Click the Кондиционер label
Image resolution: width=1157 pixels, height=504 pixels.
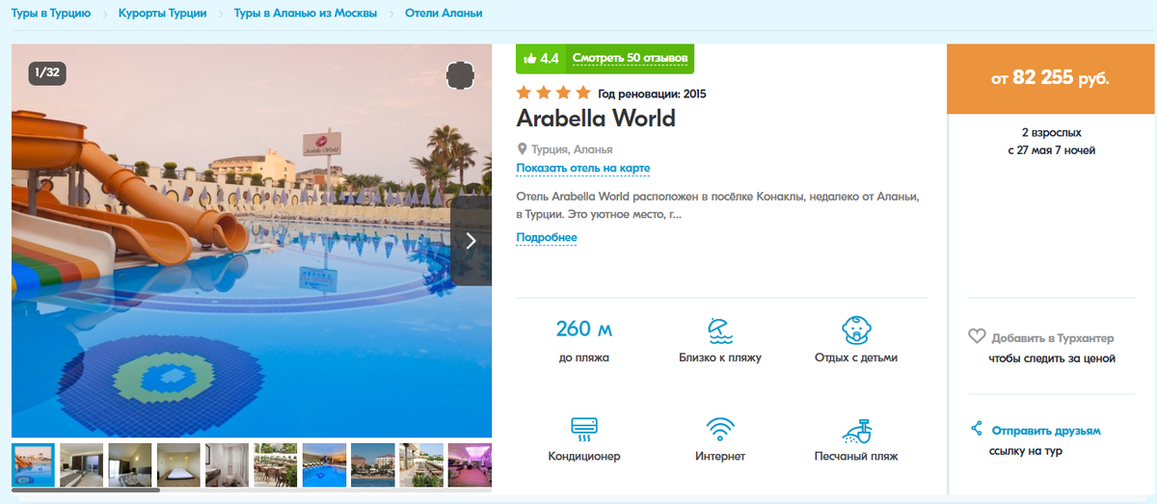point(584,456)
